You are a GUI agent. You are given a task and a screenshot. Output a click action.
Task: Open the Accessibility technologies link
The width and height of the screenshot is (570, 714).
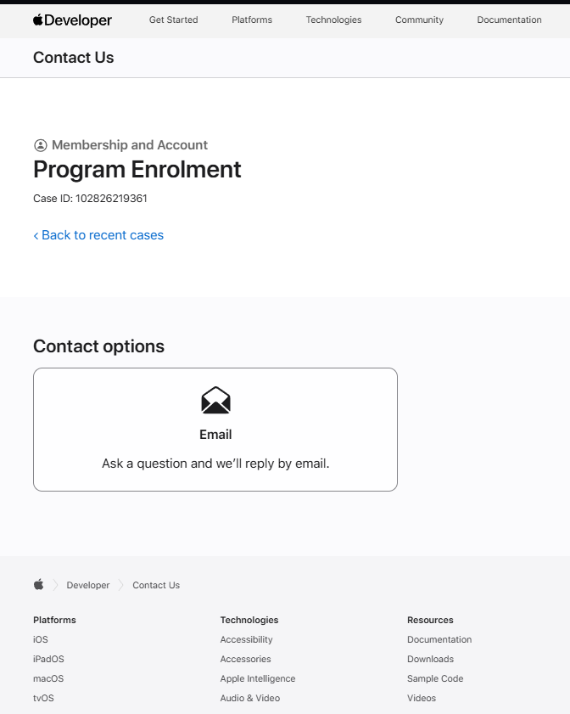[246, 639]
